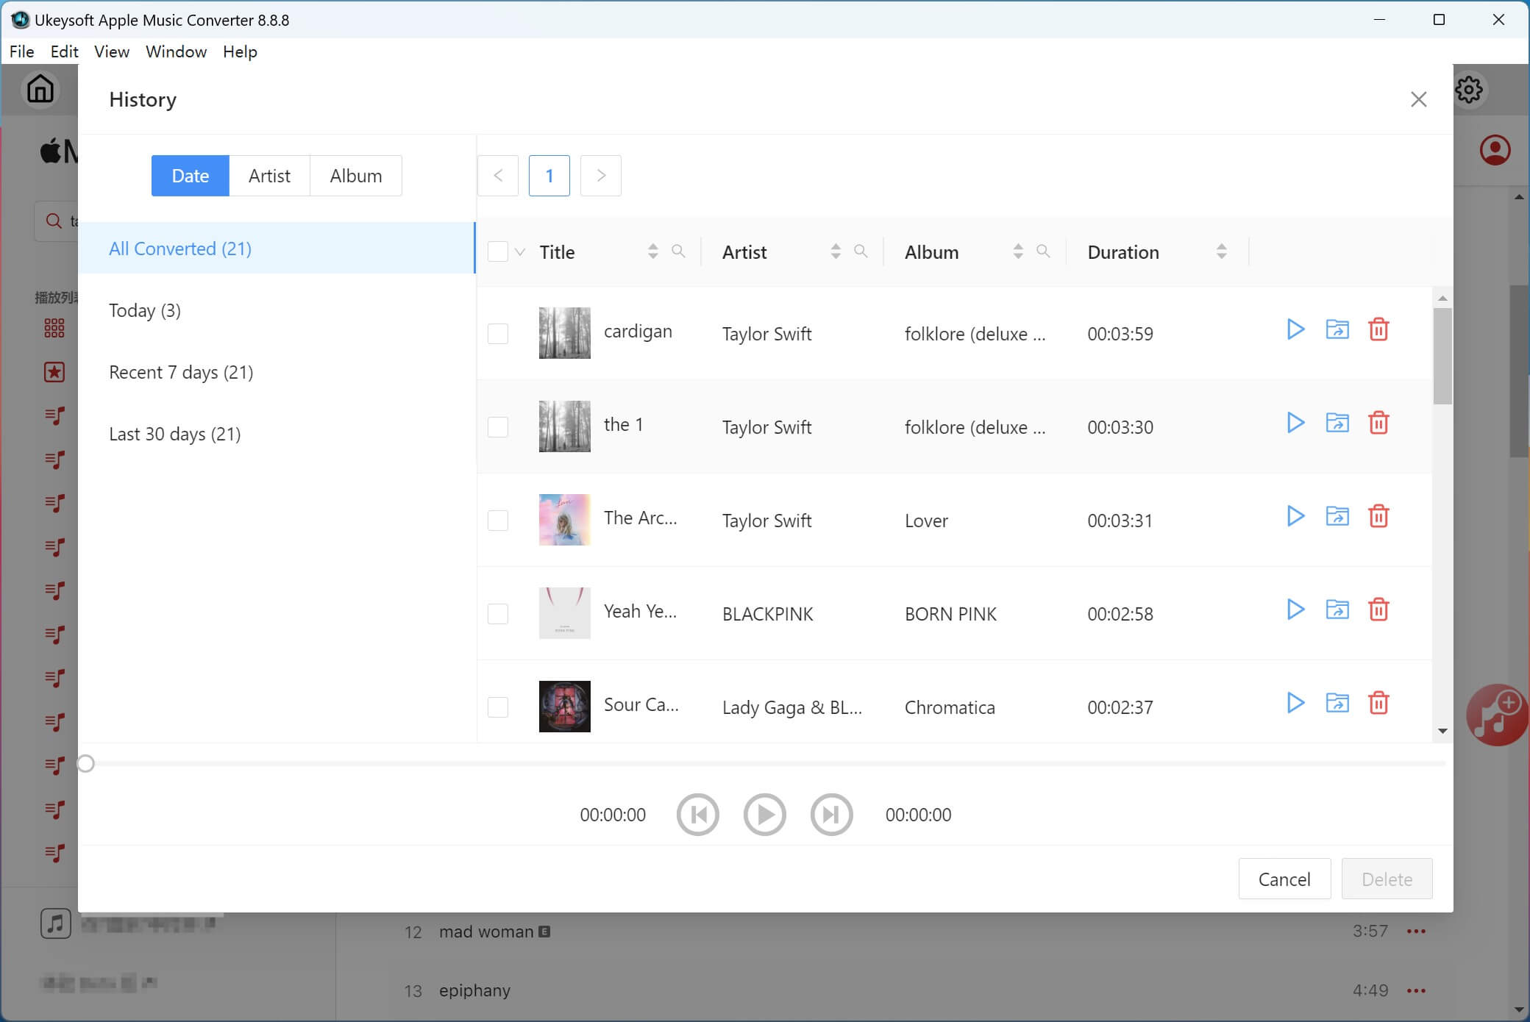Click the playback progress slider handle
The width and height of the screenshot is (1530, 1022).
pos(86,764)
